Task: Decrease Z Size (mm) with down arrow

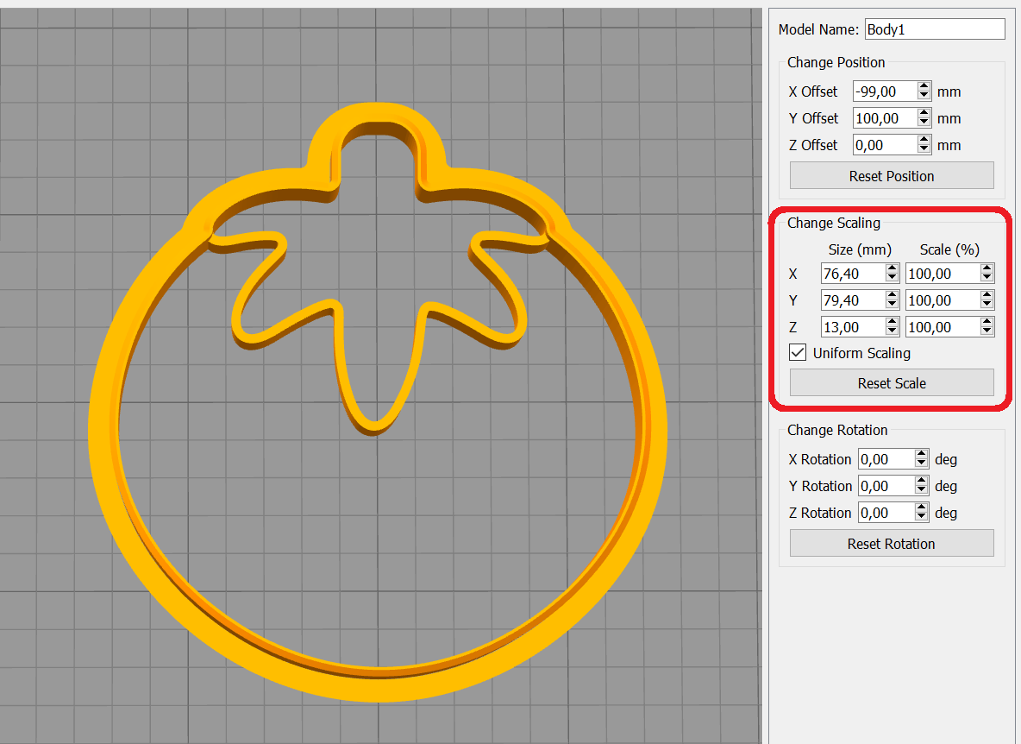Action: click(892, 331)
